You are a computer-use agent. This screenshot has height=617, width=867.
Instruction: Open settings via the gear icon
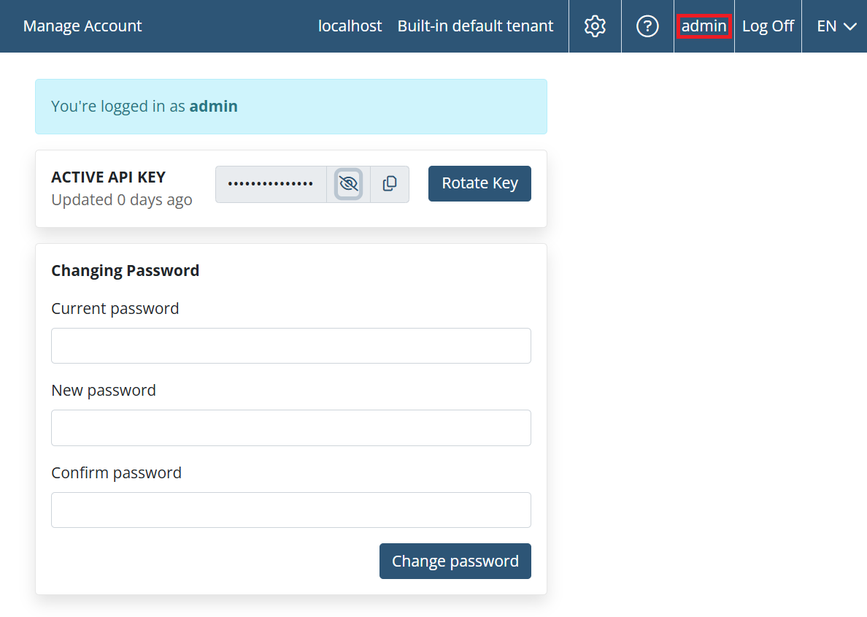[x=595, y=26]
